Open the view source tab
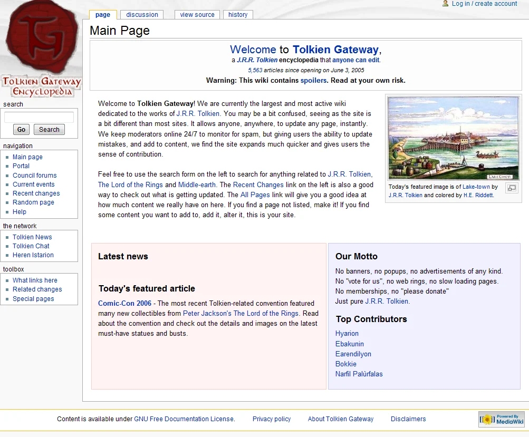 tap(197, 15)
